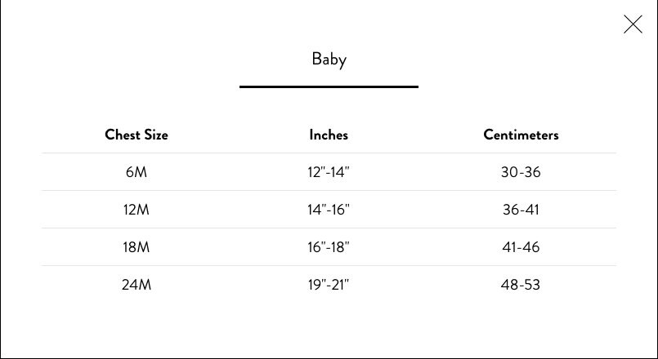Image resolution: width=658 pixels, height=359 pixels.
Task: Click empty area below the 24M row
Action: click(329, 326)
